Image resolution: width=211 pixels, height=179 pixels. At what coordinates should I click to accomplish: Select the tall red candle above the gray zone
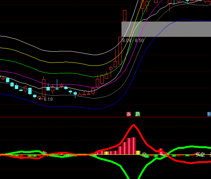tap(124, 16)
